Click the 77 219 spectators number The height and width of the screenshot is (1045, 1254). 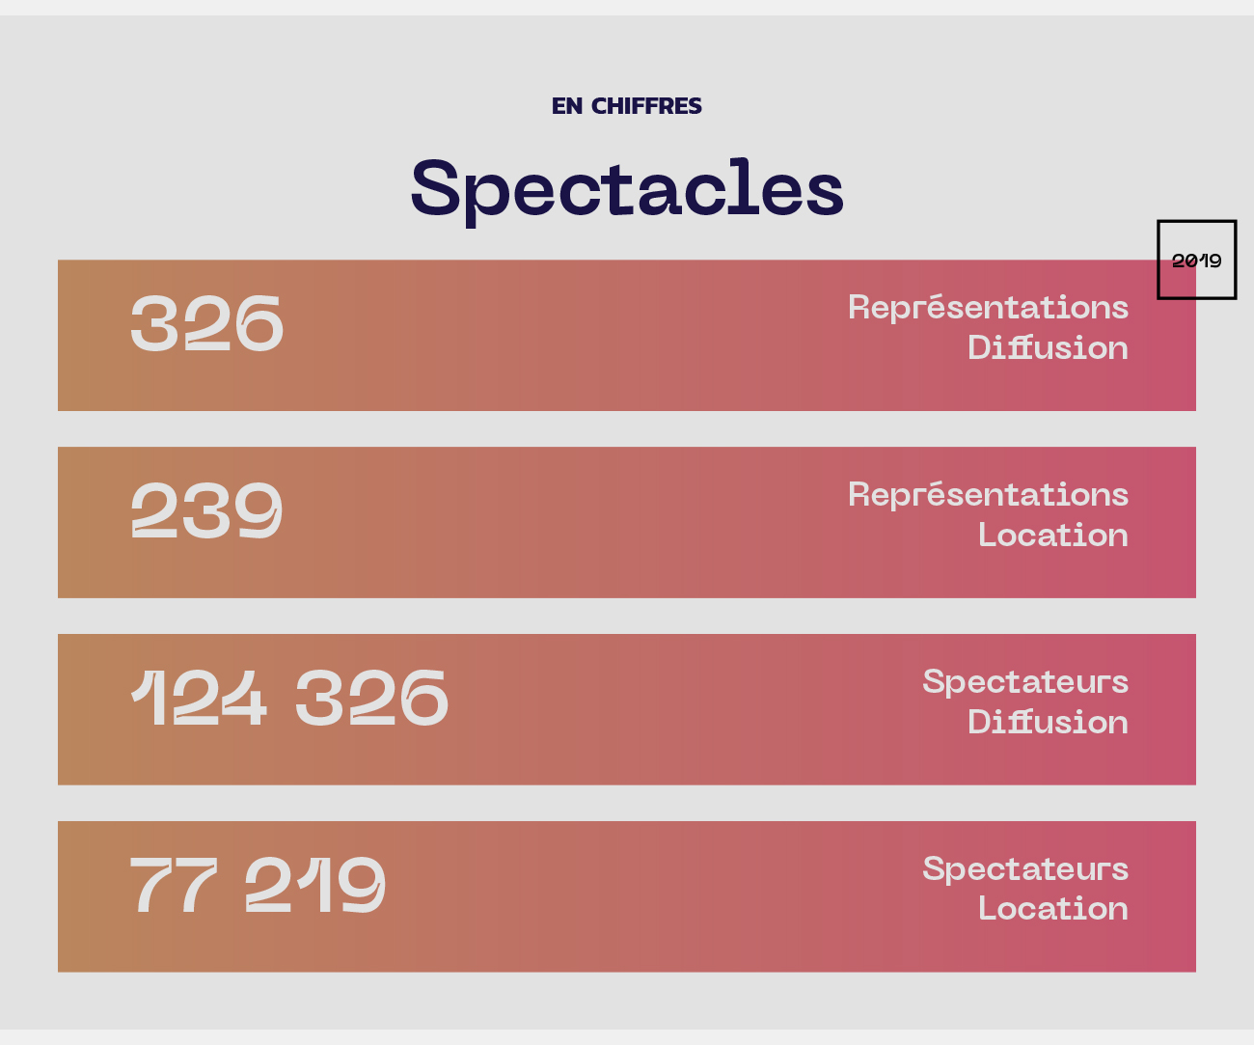(x=259, y=884)
